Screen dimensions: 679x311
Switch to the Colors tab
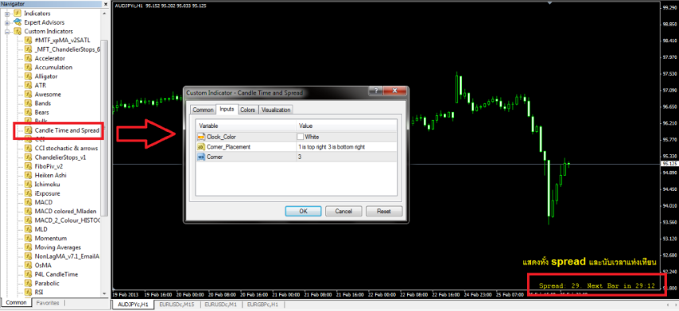click(x=248, y=110)
